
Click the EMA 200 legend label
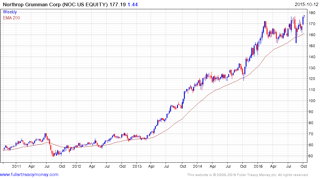click(x=11, y=18)
